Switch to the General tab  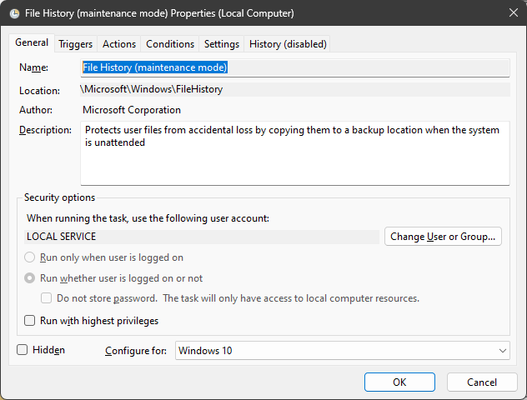(x=32, y=43)
